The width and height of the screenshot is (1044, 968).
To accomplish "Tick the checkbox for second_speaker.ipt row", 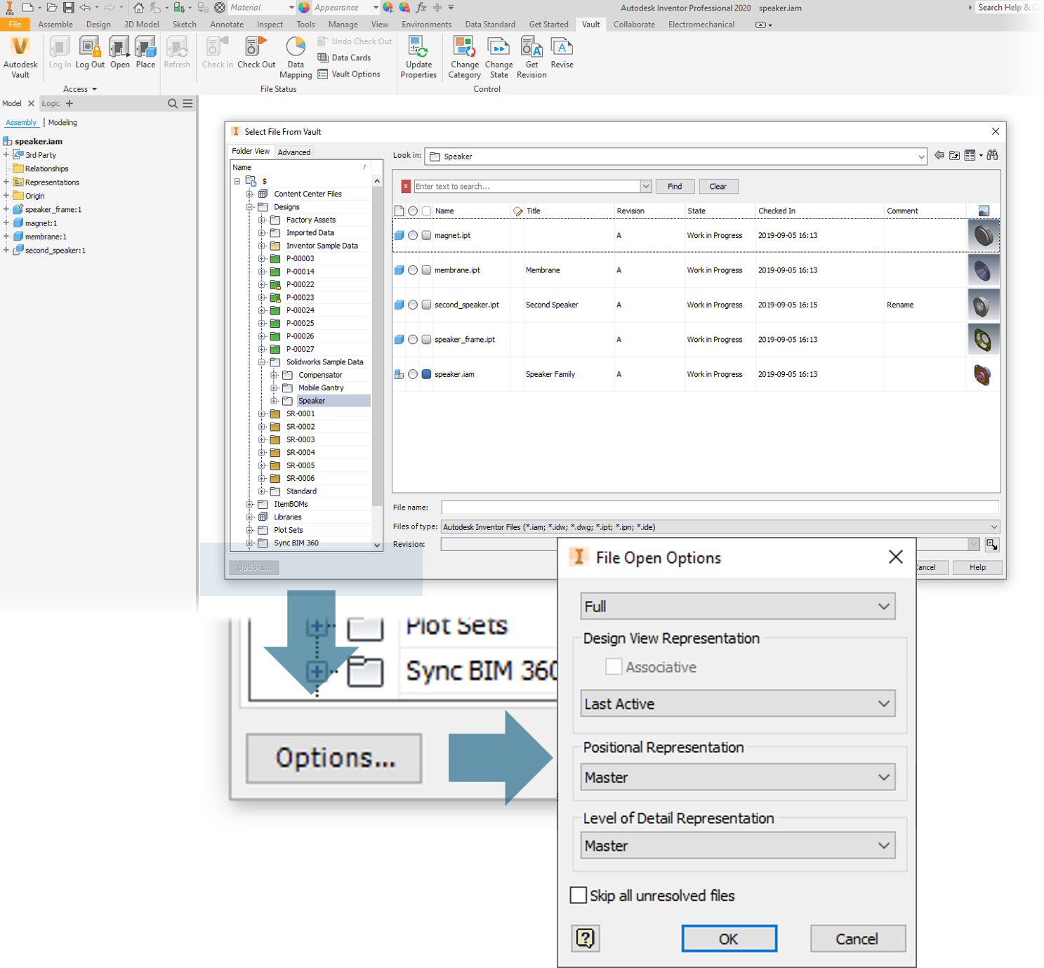I will click(426, 305).
